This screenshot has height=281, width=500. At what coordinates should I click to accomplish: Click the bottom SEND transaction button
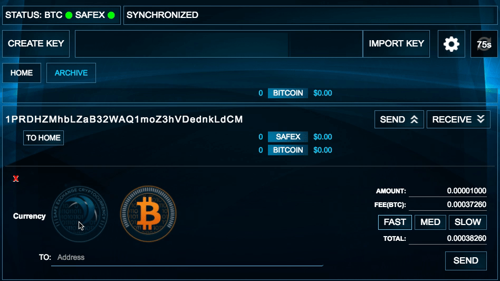(466, 261)
